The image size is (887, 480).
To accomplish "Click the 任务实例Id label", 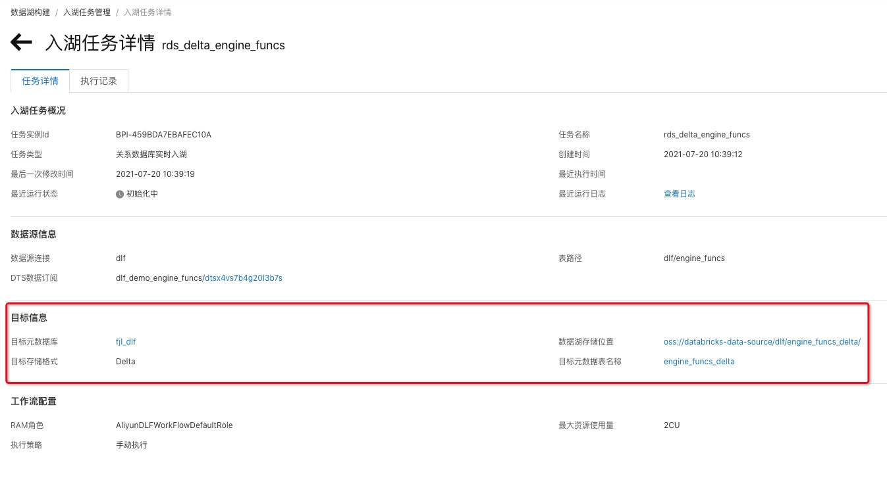I will point(30,135).
